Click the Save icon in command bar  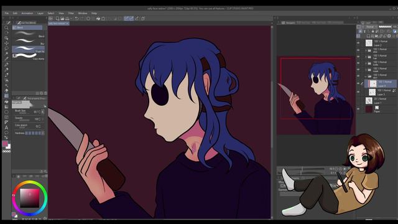point(67,18)
